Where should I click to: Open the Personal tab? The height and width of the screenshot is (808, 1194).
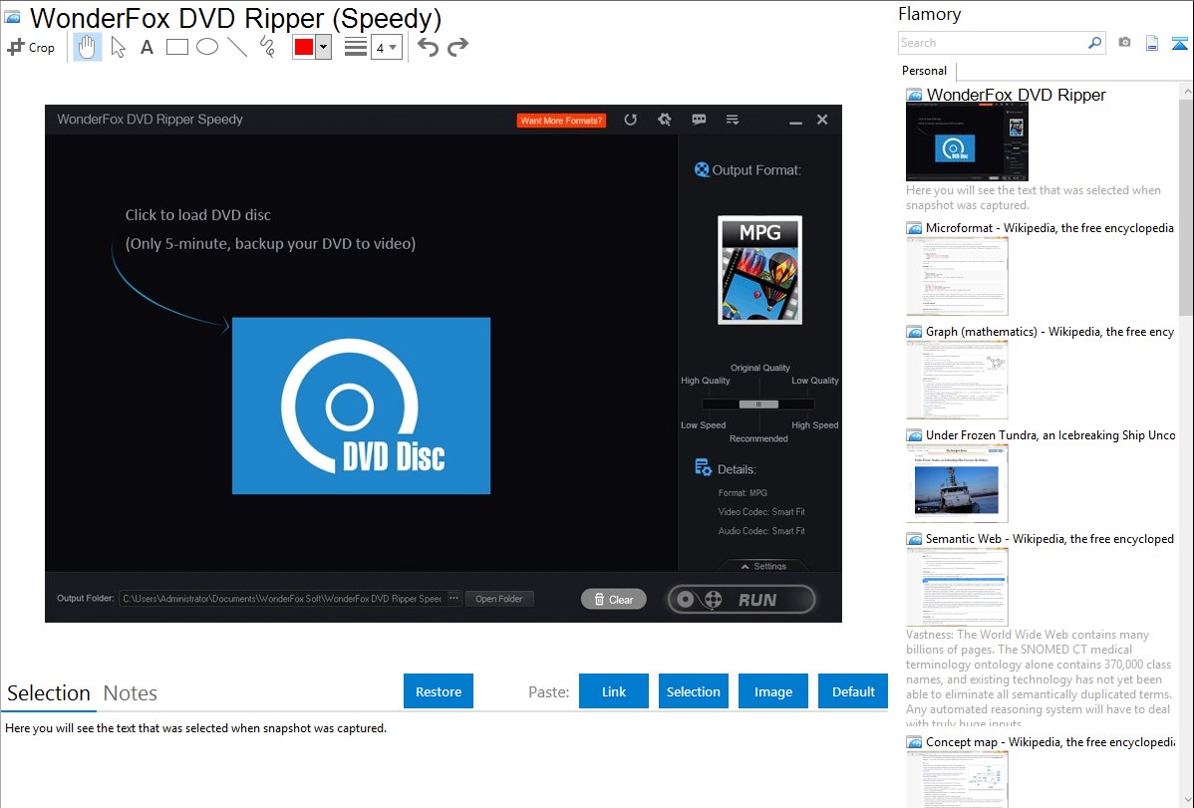tap(925, 71)
